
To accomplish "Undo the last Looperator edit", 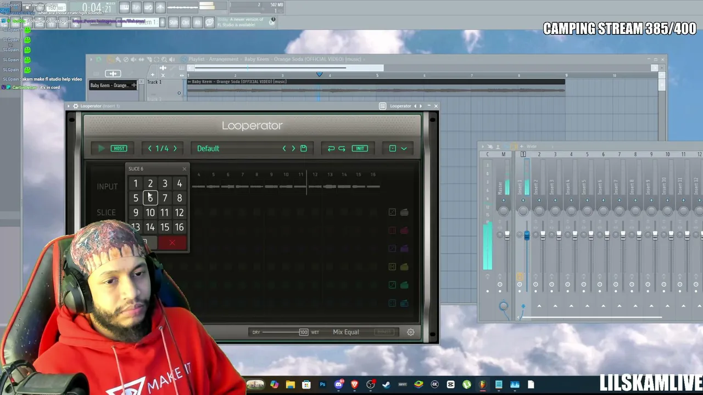I will click(x=331, y=148).
